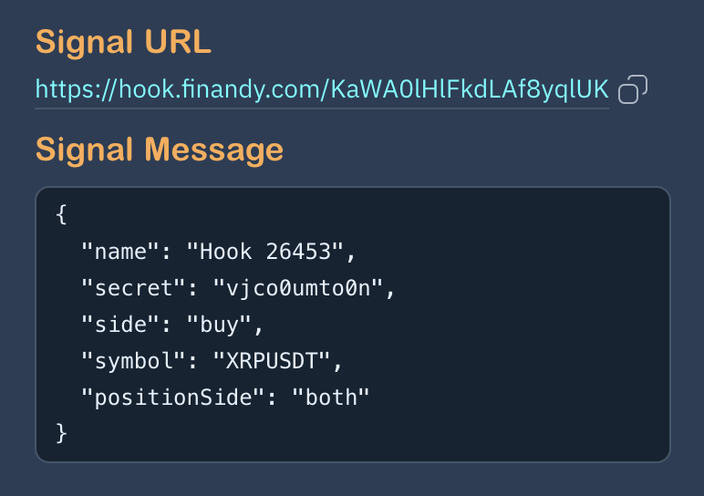Click the closing curly brace of the JSON
704x496 pixels.
click(61, 434)
